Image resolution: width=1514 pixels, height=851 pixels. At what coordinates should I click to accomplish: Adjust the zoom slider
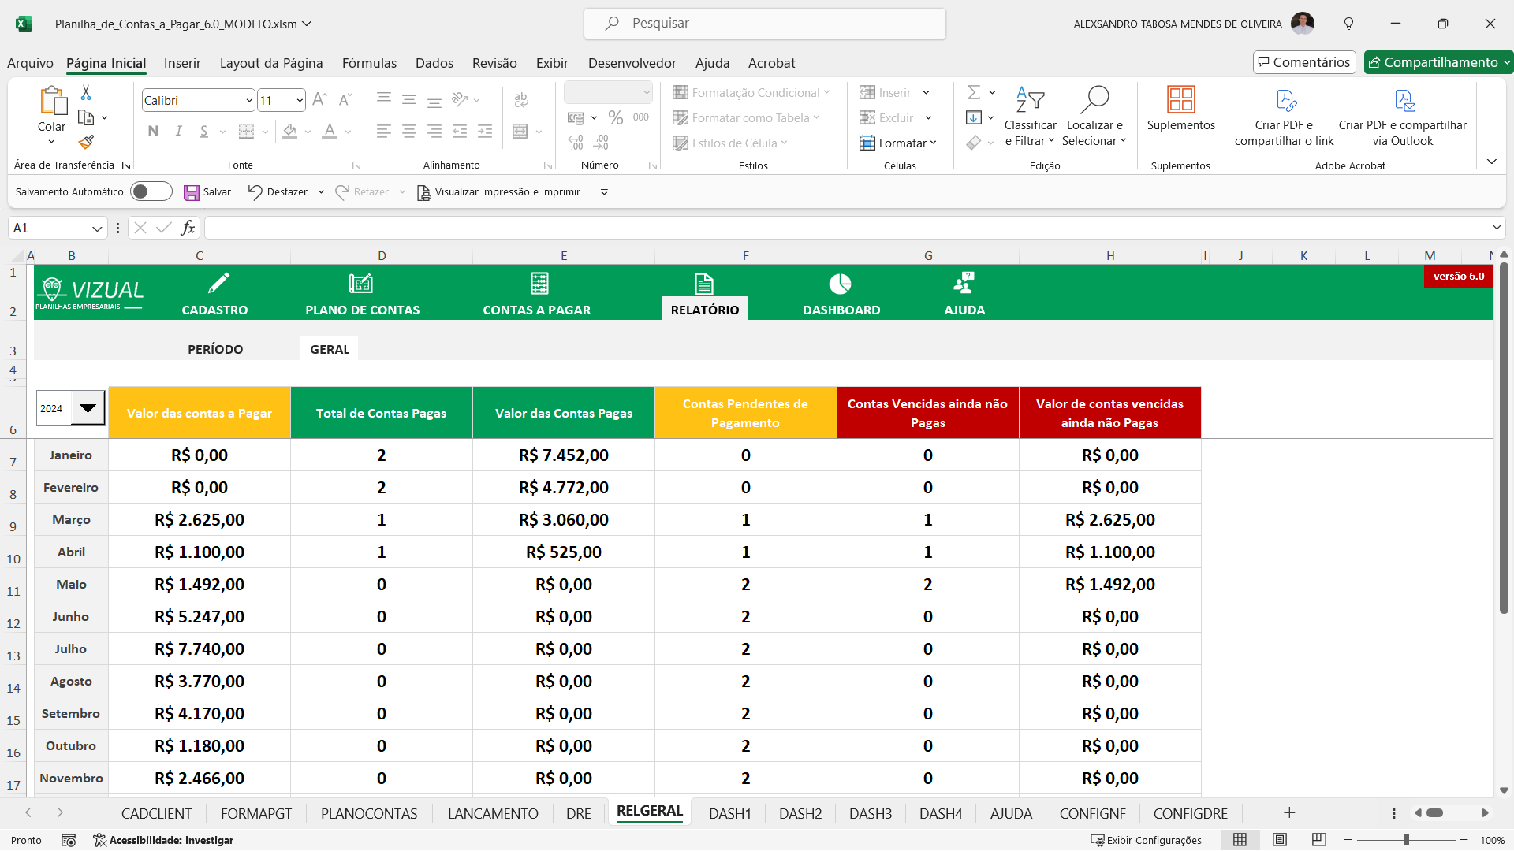[x=1408, y=840]
